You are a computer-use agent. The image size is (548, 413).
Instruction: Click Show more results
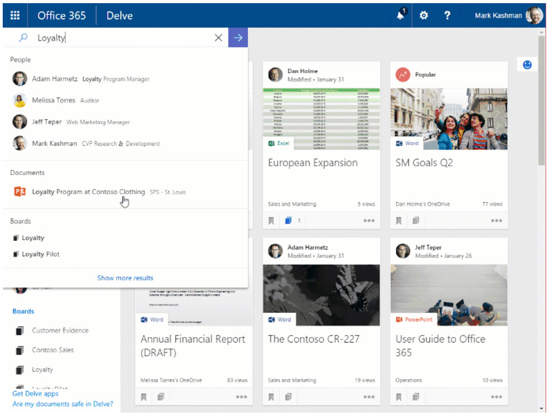[125, 278]
